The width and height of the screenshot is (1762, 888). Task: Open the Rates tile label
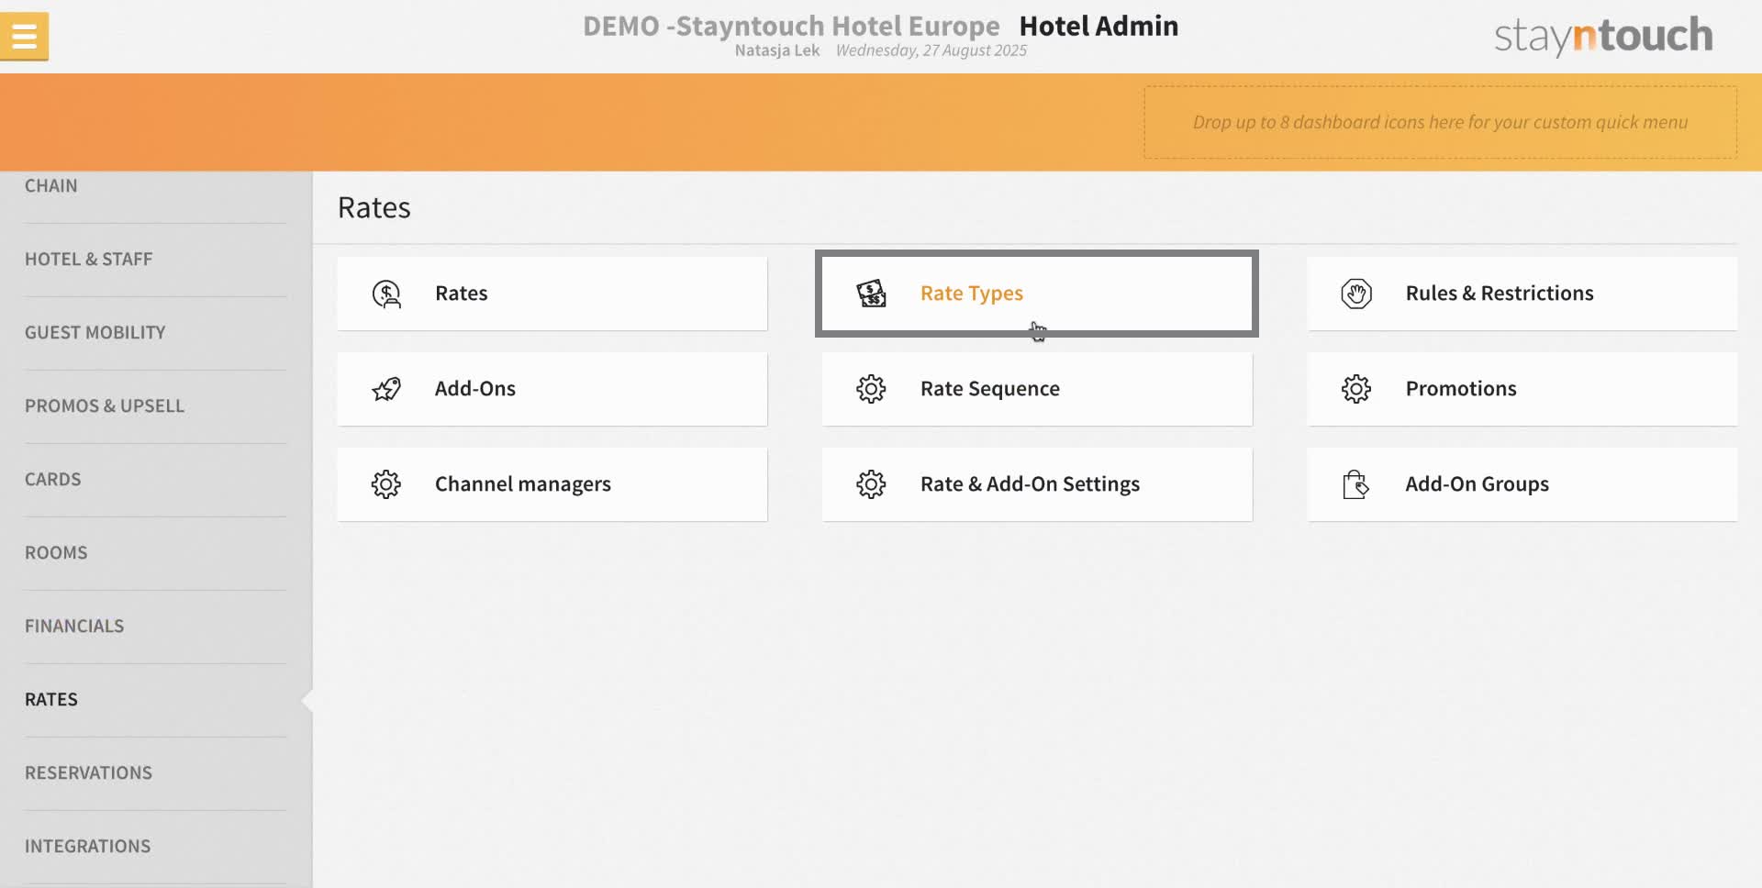[x=462, y=294]
